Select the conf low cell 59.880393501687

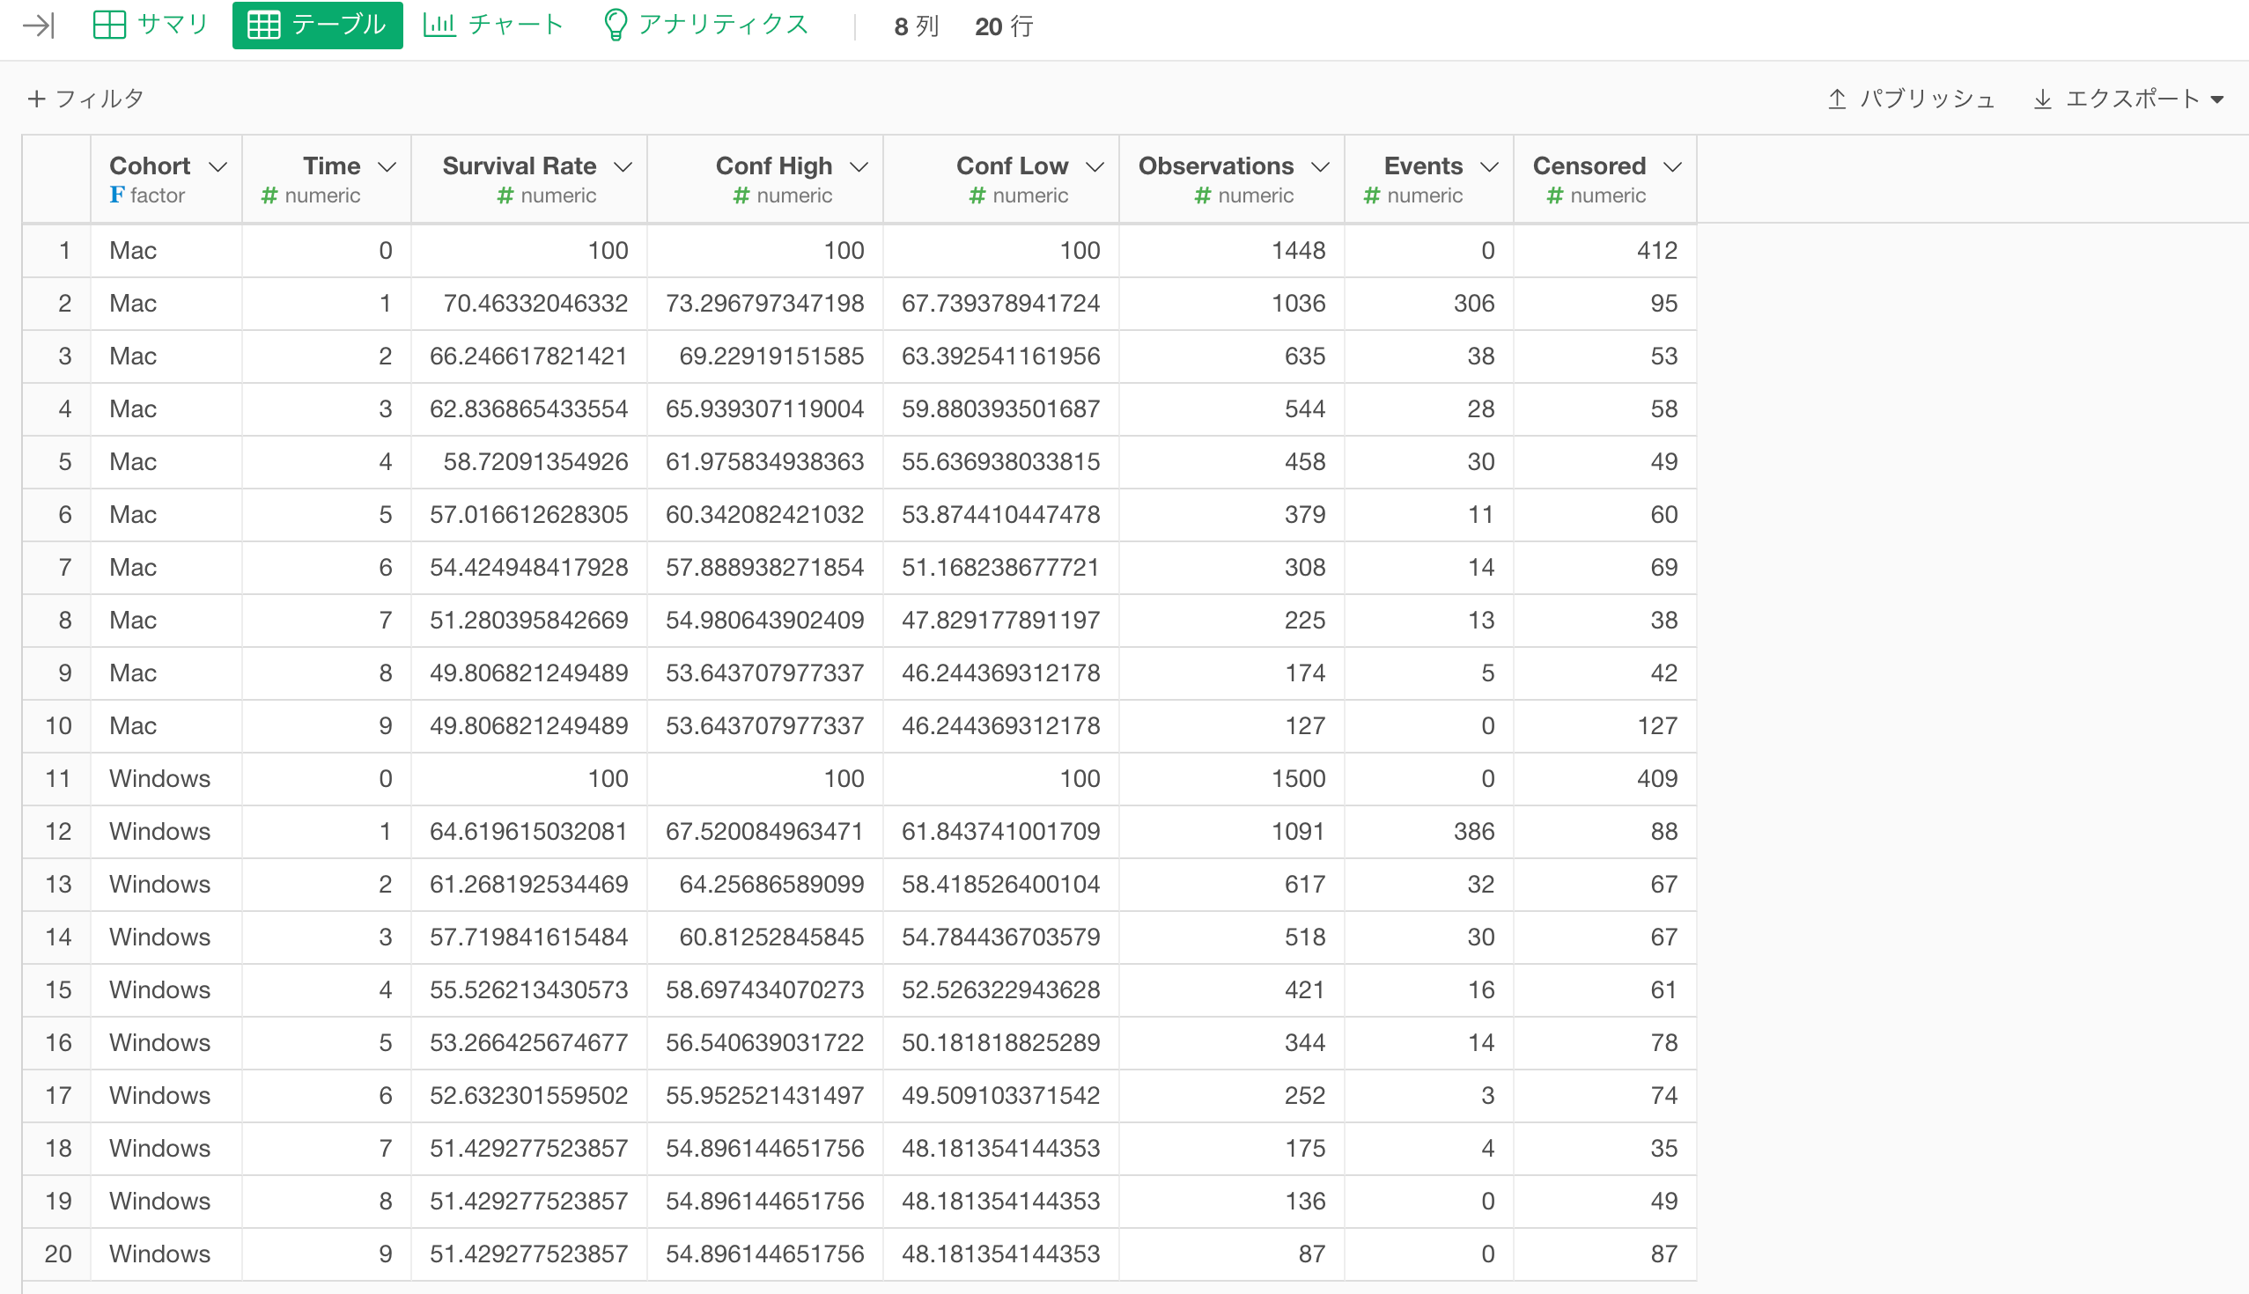(x=1001, y=408)
